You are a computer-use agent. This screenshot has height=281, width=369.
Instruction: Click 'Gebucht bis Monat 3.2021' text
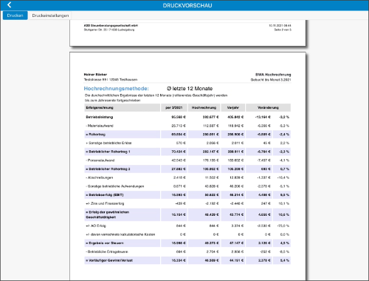(x=271, y=80)
